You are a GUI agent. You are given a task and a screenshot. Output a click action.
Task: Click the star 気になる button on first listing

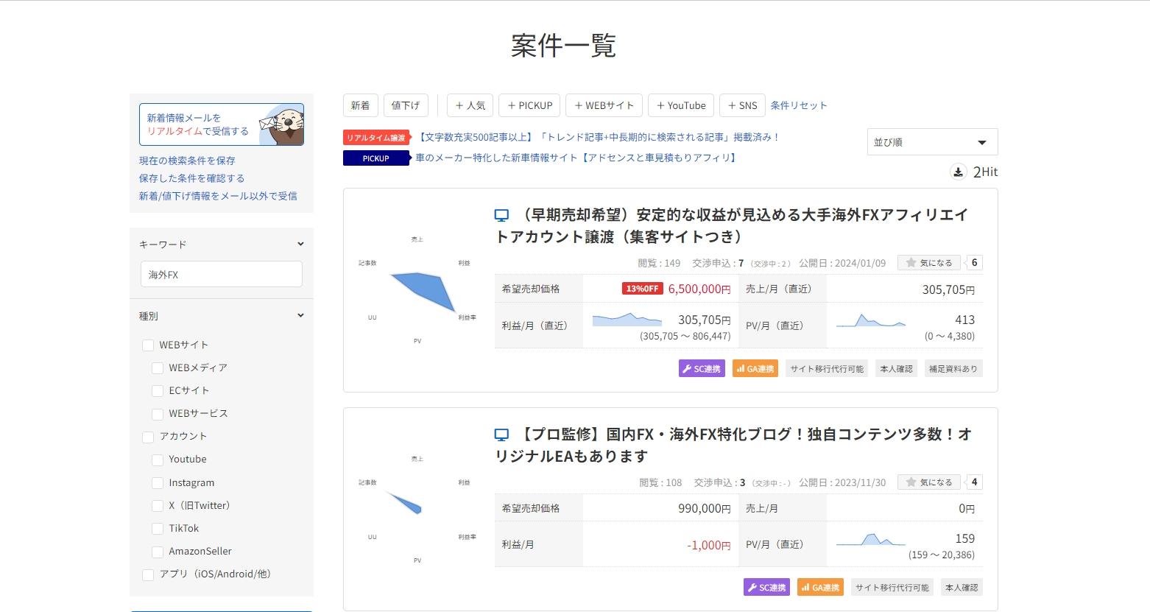(929, 263)
